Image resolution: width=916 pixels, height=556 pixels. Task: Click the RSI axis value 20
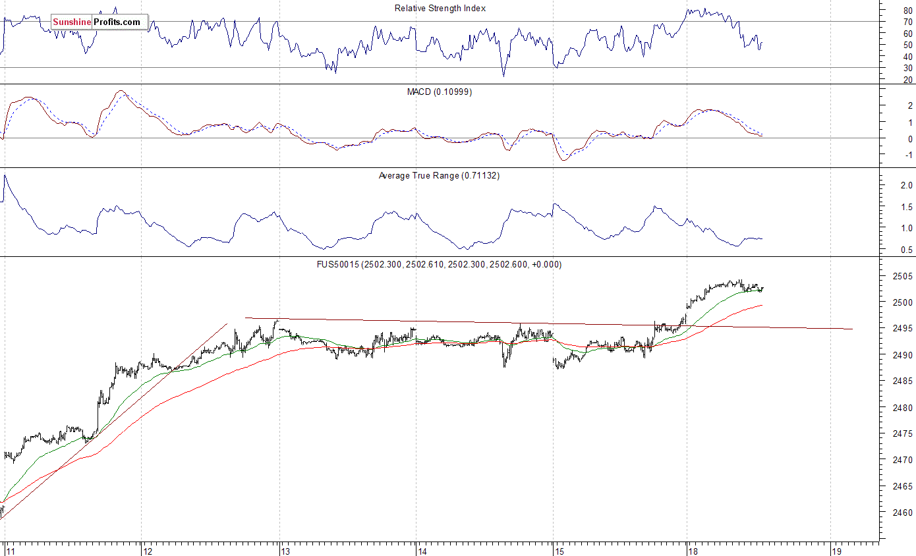click(x=907, y=80)
